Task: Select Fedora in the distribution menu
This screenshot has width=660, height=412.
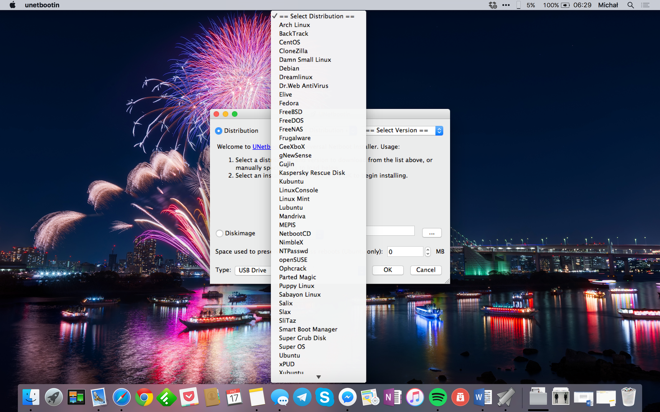Action: pos(318,103)
